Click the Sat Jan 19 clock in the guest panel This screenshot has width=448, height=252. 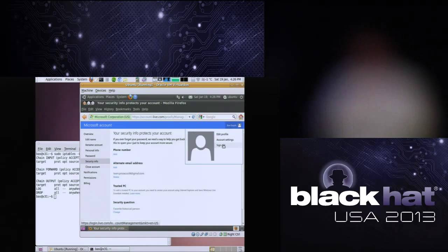(x=207, y=97)
